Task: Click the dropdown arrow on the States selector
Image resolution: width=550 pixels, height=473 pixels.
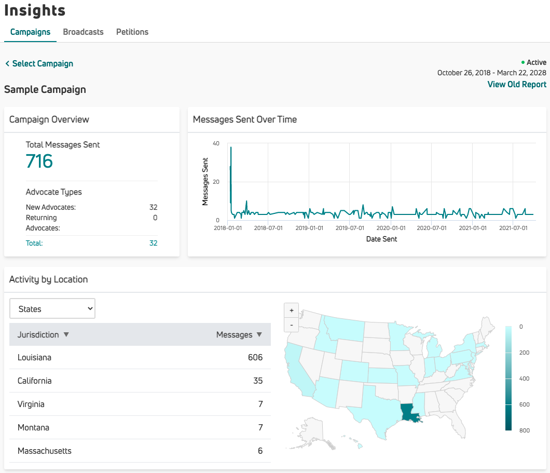Action: [89, 308]
